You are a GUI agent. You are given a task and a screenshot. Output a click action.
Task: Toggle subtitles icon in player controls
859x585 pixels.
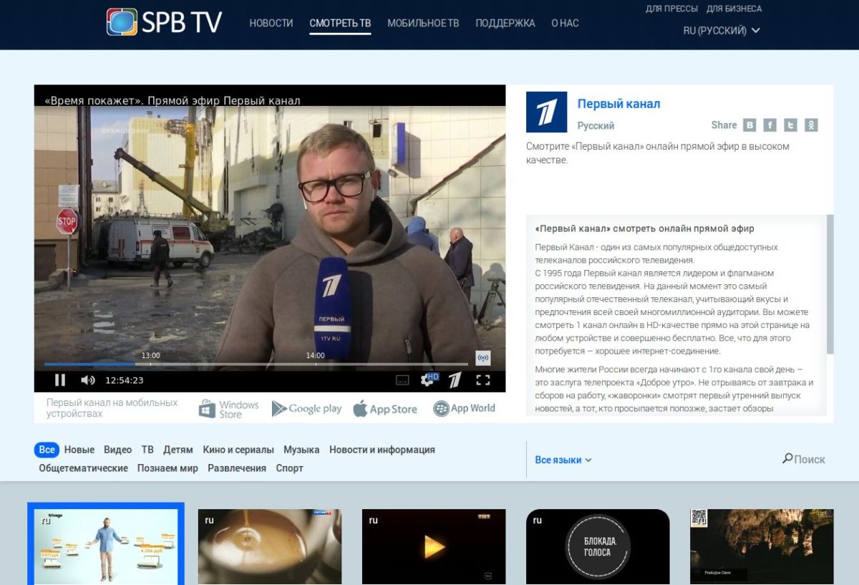[402, 380]
